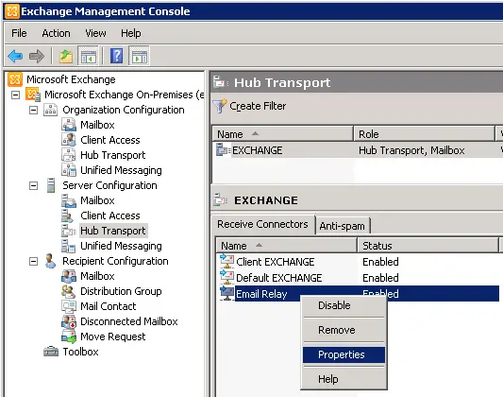This screenshot has height=397, width=503.
Task: Click Unified Messaging icon under Server Configuration
Action: click(x=69, y=246)
